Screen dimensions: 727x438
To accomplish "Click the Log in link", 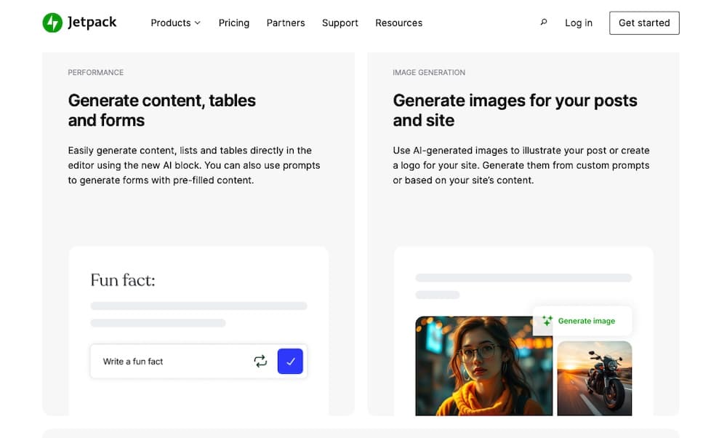I will click(x=579, y=23).
